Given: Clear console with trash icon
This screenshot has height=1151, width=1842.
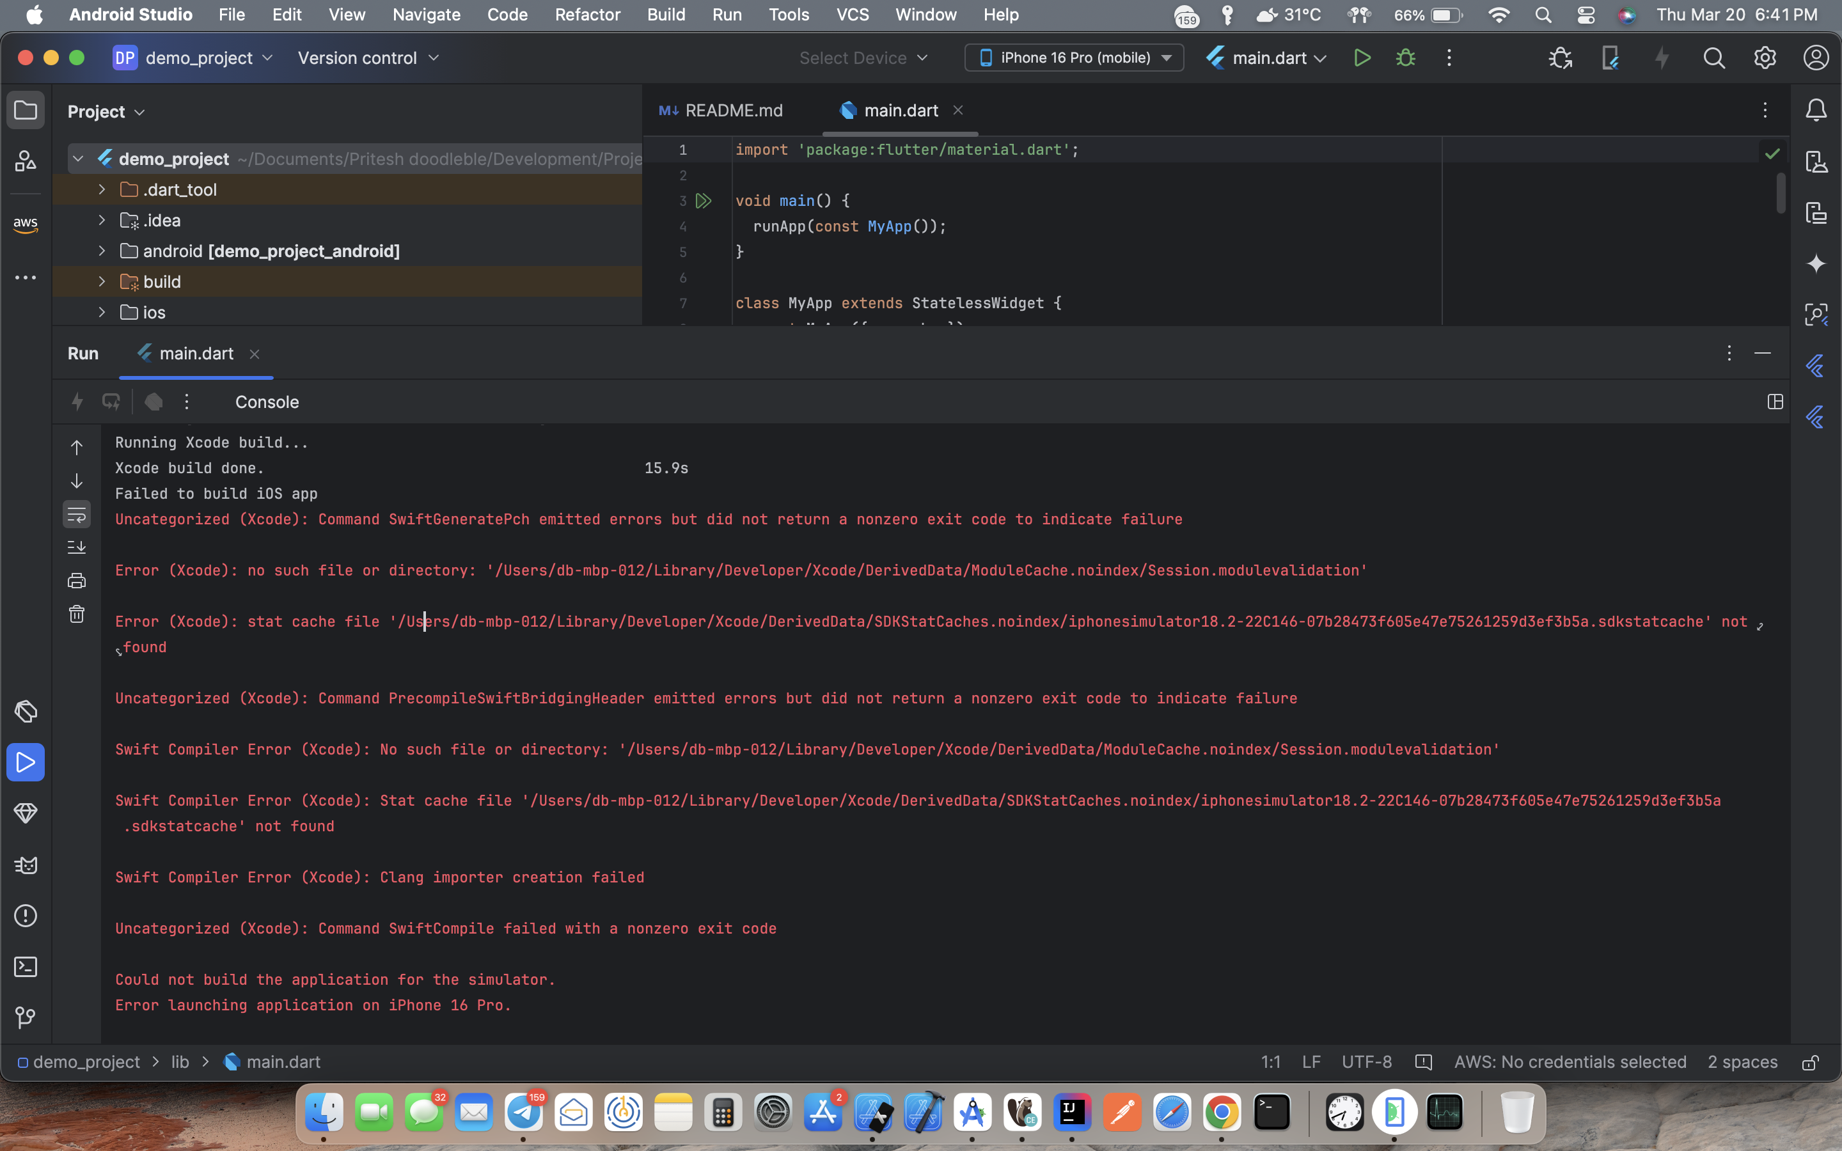Looking at the screenshot, I should pyautogui.click(x=77, y=615).
